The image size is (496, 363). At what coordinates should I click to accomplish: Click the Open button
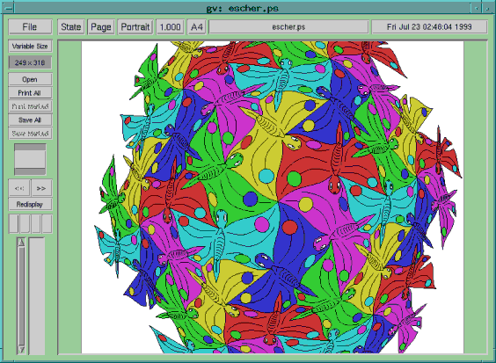(x=30, y=79)
